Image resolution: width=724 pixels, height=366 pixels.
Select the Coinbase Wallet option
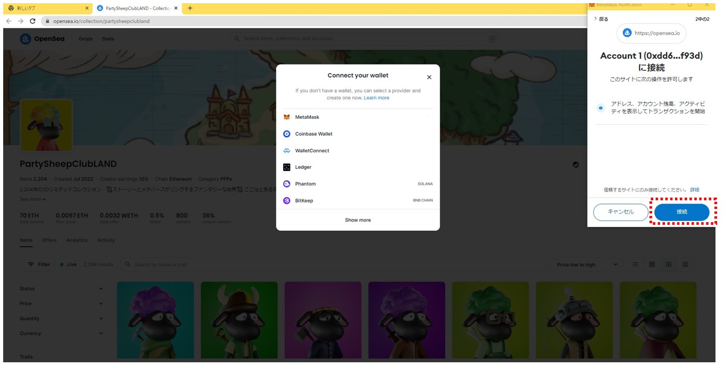click(x=358, y=134)
